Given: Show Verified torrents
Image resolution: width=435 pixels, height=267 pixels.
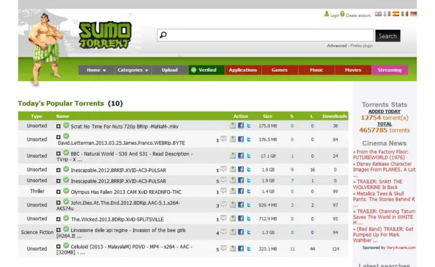Looking at the screenshot, I should [x=206, y=70].
